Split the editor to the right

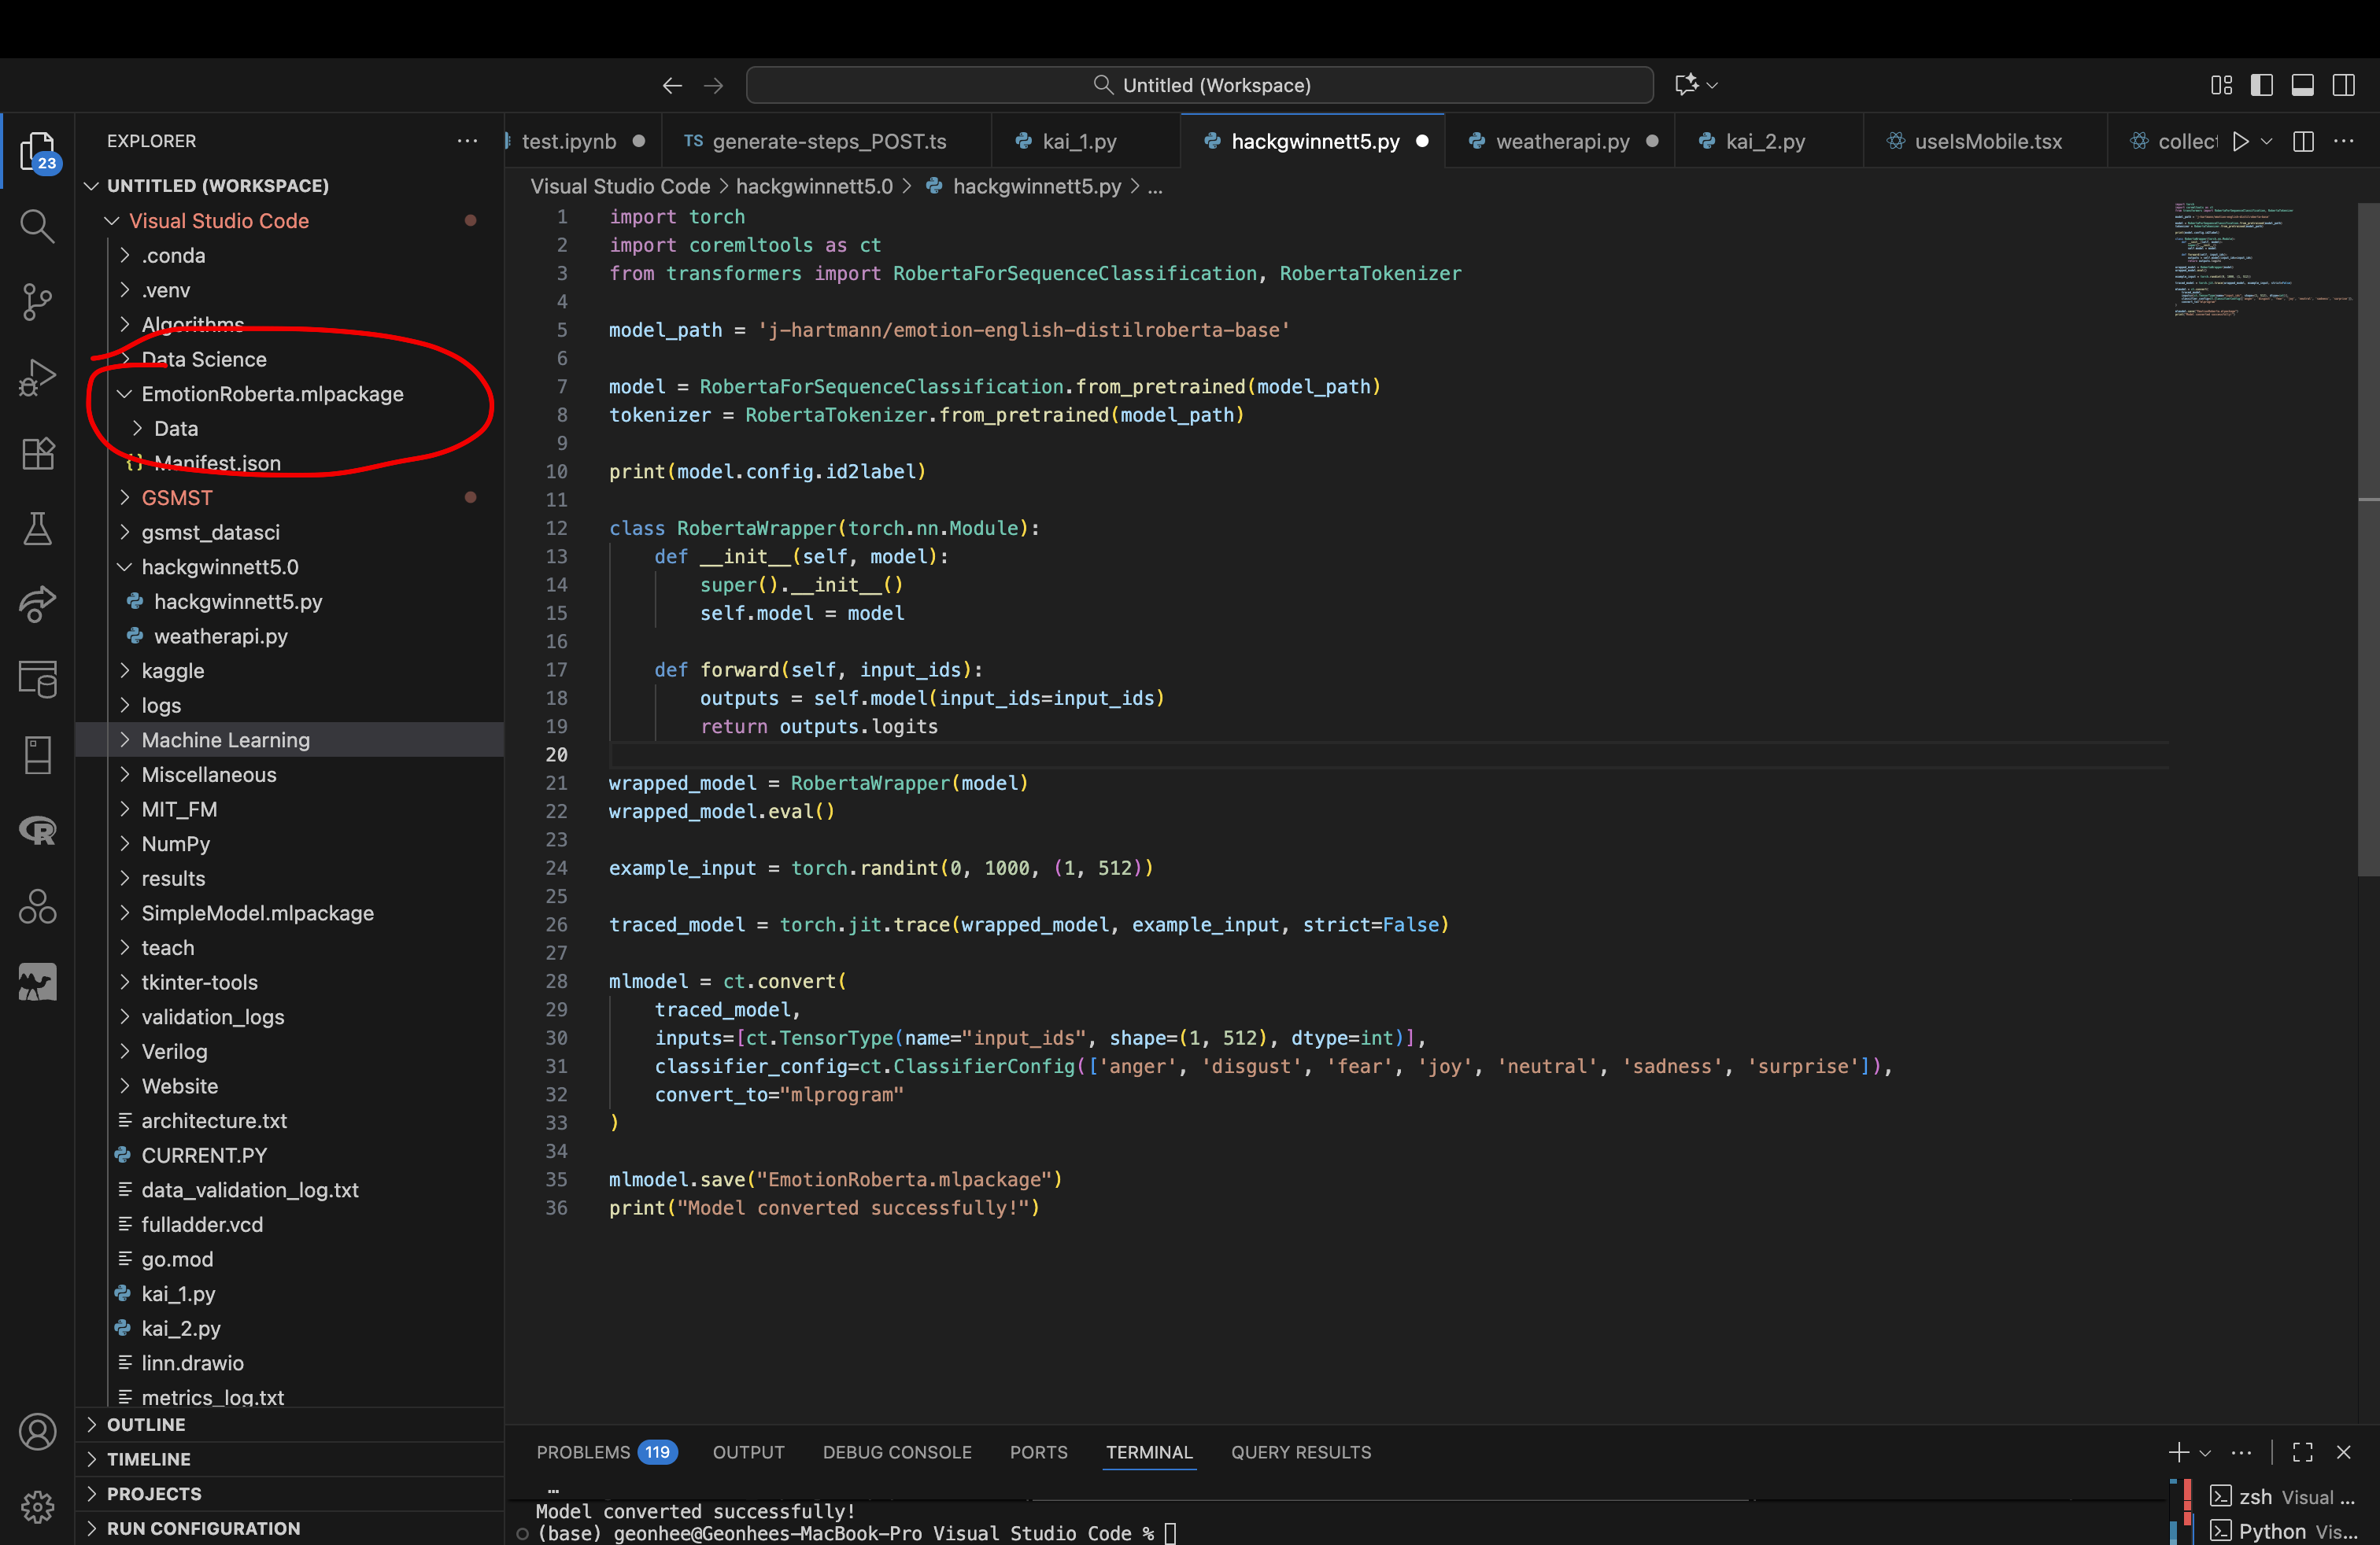[x=2303, y=141]
